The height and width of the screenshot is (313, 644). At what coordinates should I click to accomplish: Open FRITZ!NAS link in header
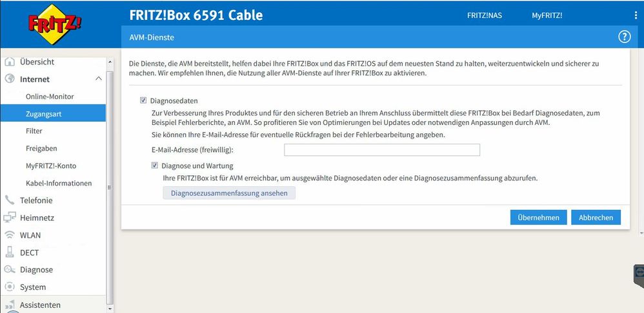485,15
